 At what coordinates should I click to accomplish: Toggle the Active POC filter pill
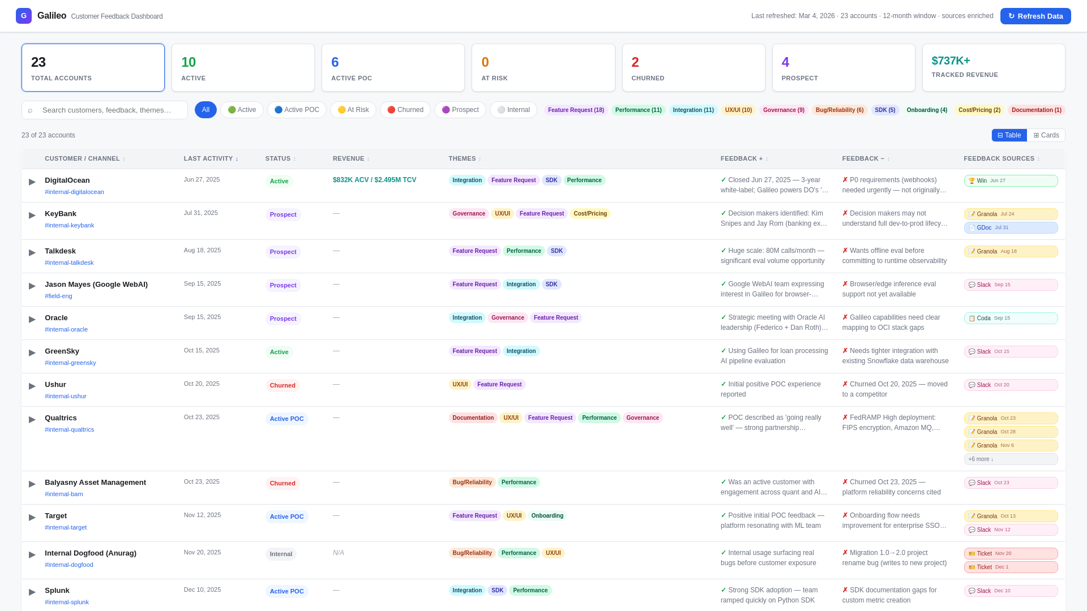(x=297, y=110)
